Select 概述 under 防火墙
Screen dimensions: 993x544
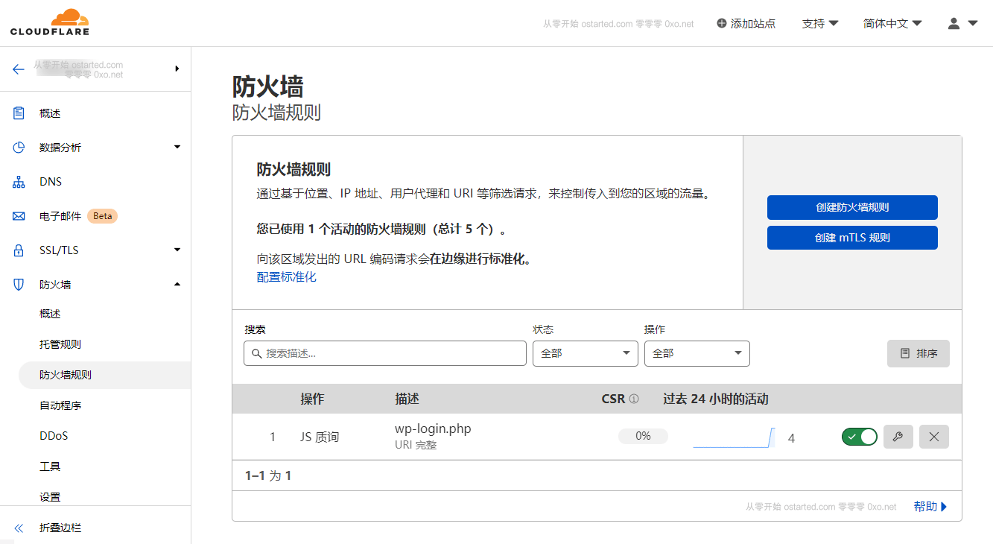pos(50,314)
